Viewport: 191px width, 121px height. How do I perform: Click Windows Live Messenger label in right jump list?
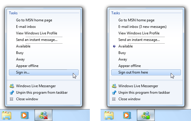(x=138, y=86)
